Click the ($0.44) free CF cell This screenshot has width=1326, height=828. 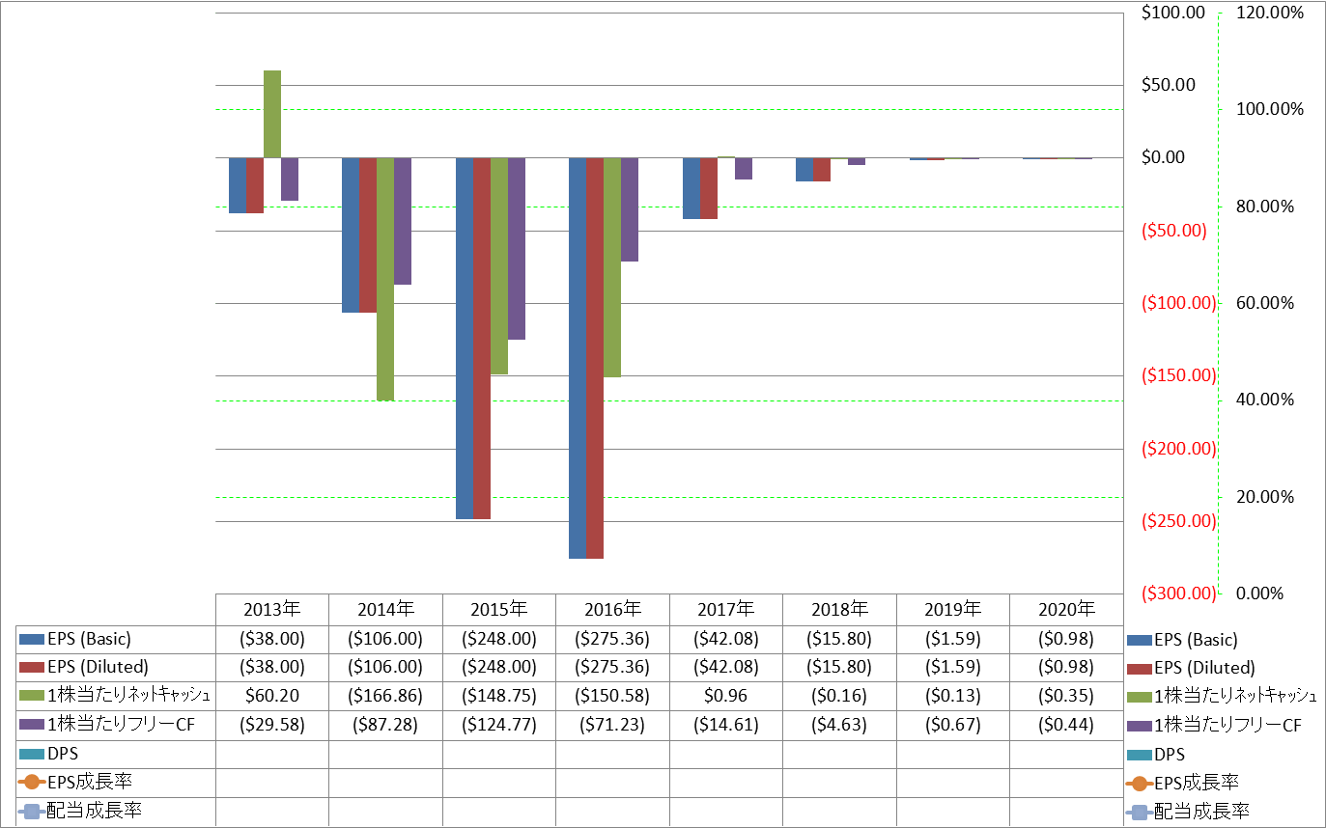(1066, 726)
